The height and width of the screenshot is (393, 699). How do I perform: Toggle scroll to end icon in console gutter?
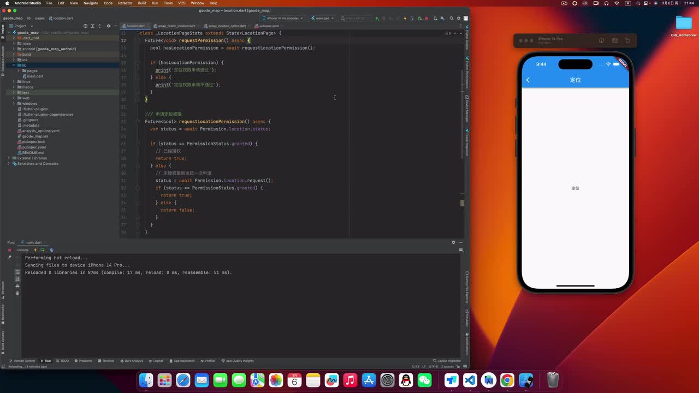[17, 279]
